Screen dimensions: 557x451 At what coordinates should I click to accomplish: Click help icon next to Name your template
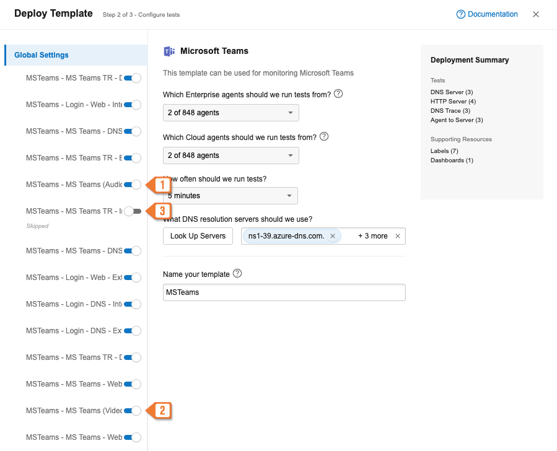[237, 273]
